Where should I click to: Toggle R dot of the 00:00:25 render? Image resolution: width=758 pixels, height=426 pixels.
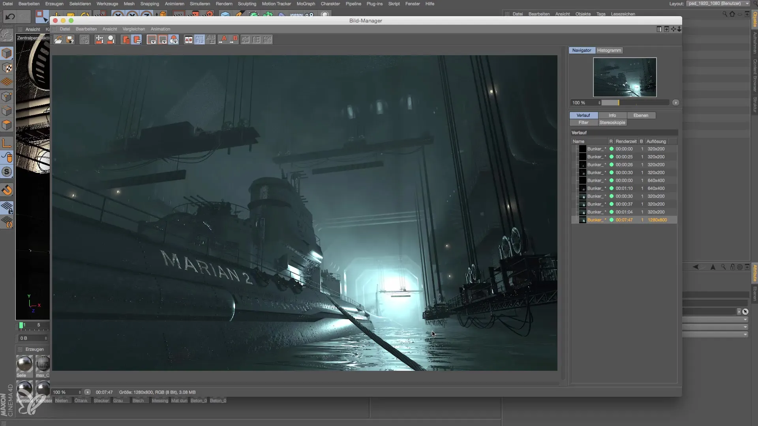(612, 157)
